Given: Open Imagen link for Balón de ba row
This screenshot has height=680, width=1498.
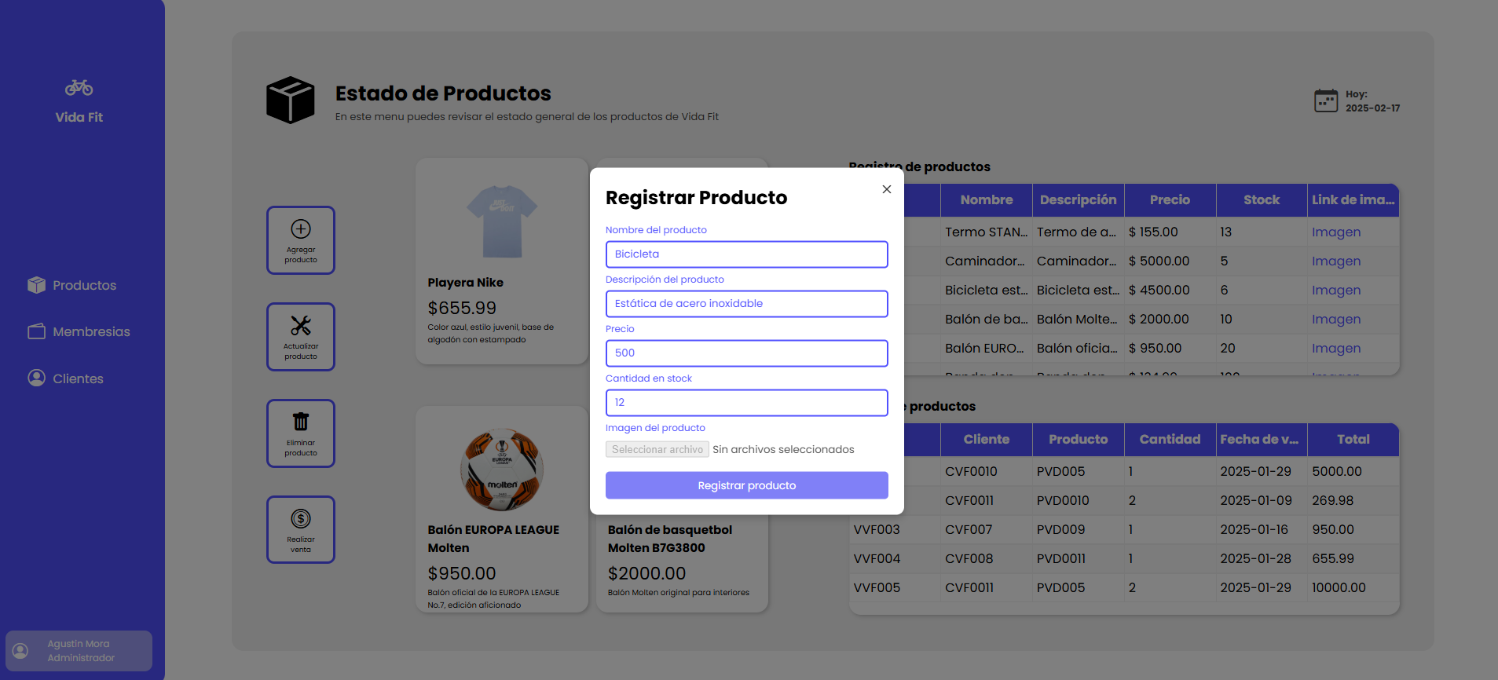Looking at the screenshot, I should point(1335,320).
